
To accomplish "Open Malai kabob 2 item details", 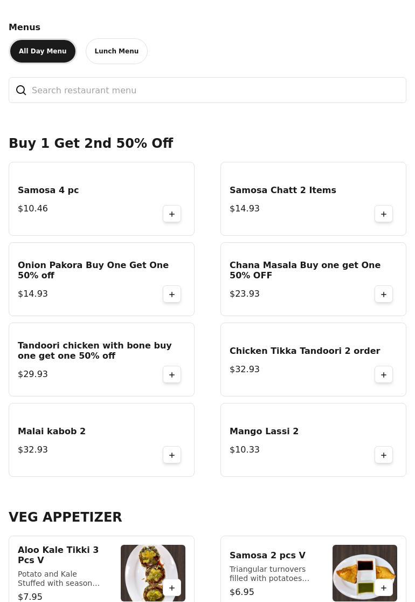I will pos(52,432).
